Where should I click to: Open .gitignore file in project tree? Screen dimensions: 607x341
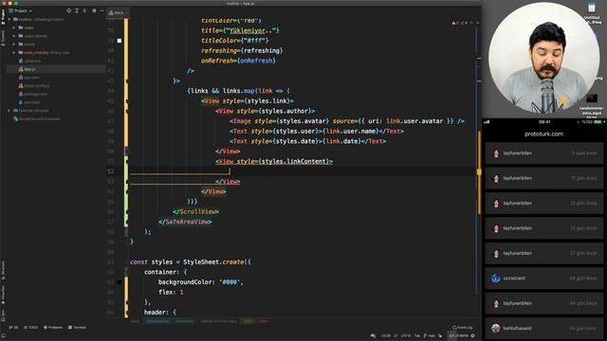click(29, 61)
